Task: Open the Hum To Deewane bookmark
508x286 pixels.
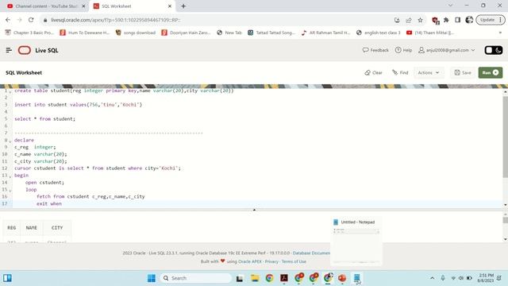Action: pyautogui.click(x=85, y=33)
